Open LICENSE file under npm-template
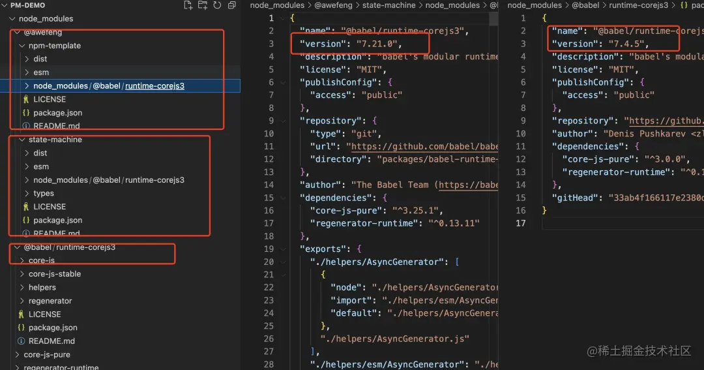Screen dimensions: 704x370 pos(50,99)
